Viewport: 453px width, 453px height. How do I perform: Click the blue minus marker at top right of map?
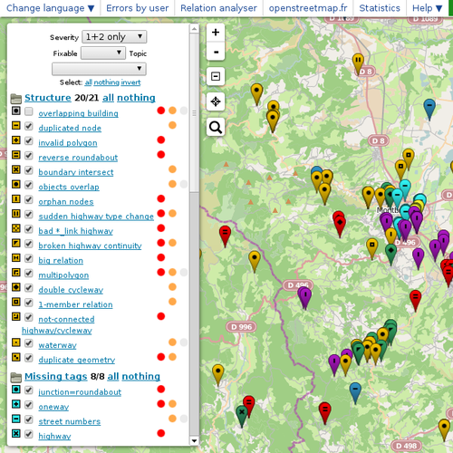tap(429, 108)
